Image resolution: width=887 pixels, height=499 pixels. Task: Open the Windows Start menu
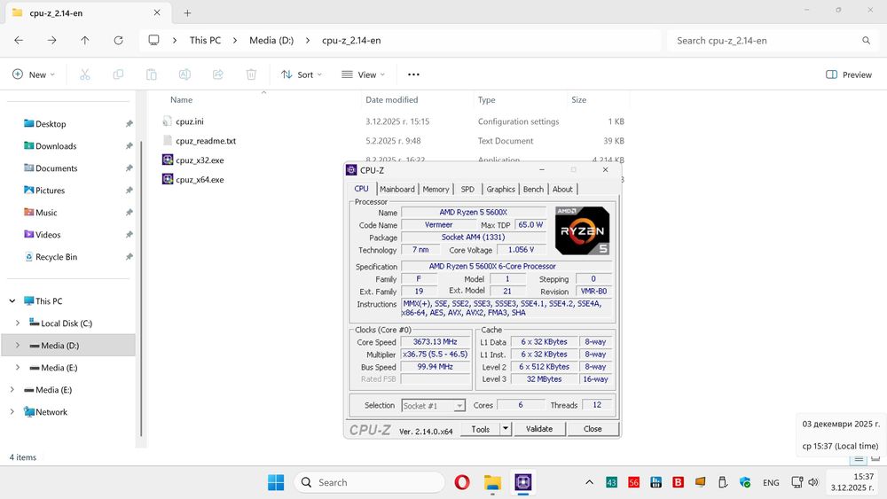[276, 483]
